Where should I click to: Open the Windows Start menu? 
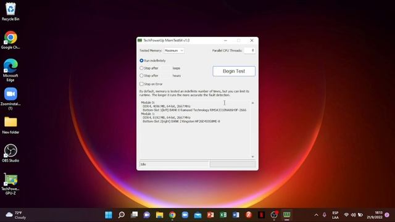pyautogui.click(x=109, y=215)
